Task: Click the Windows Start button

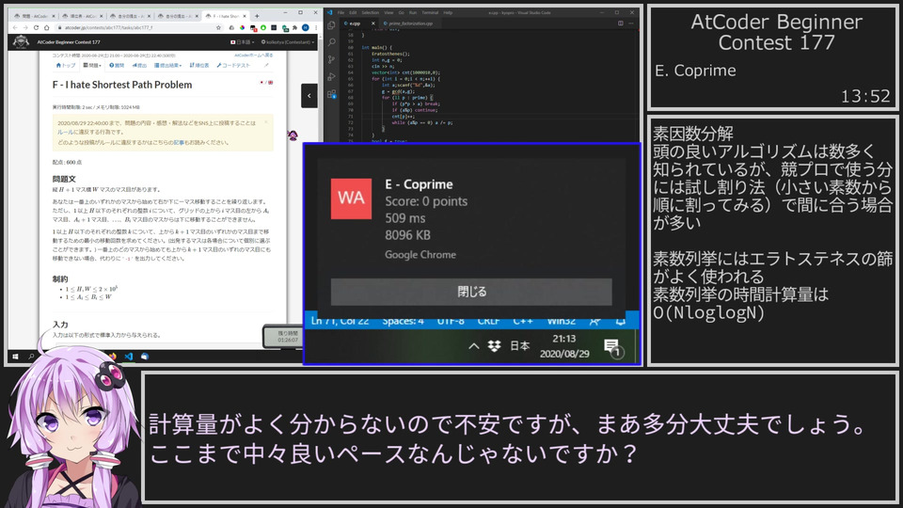Action: pyautogui.click(x=16, y=357)
